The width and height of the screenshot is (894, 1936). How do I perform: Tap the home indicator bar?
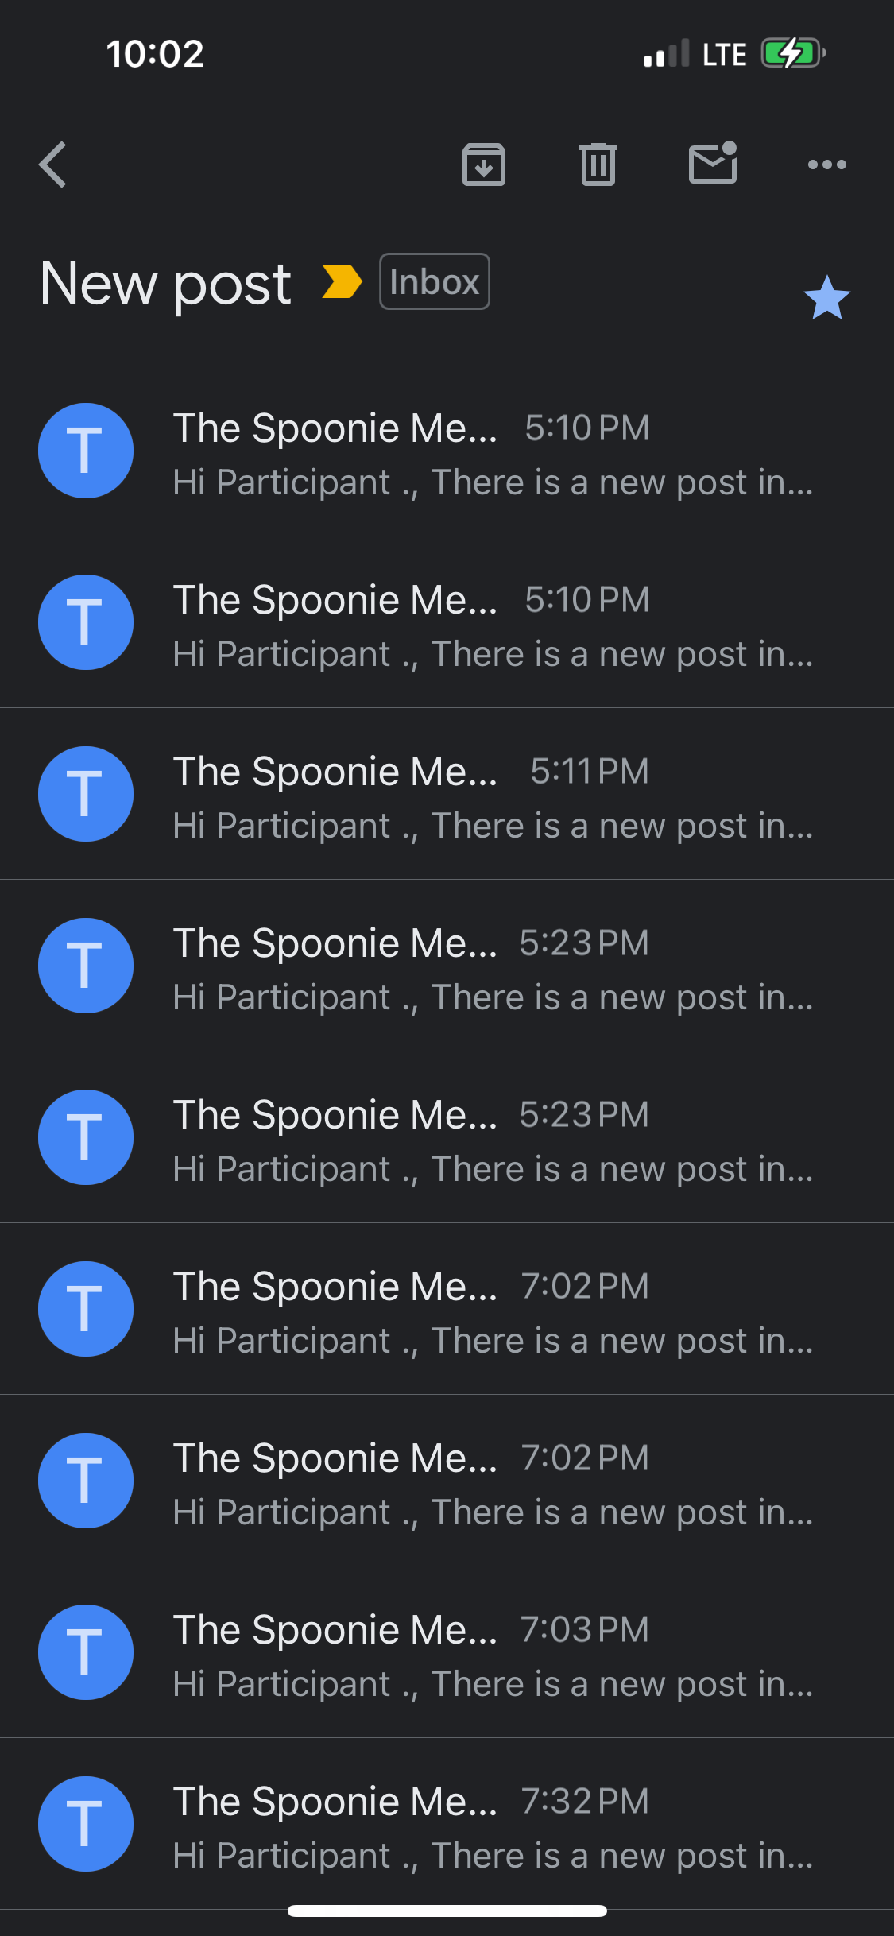click(x=447, y=1911)
